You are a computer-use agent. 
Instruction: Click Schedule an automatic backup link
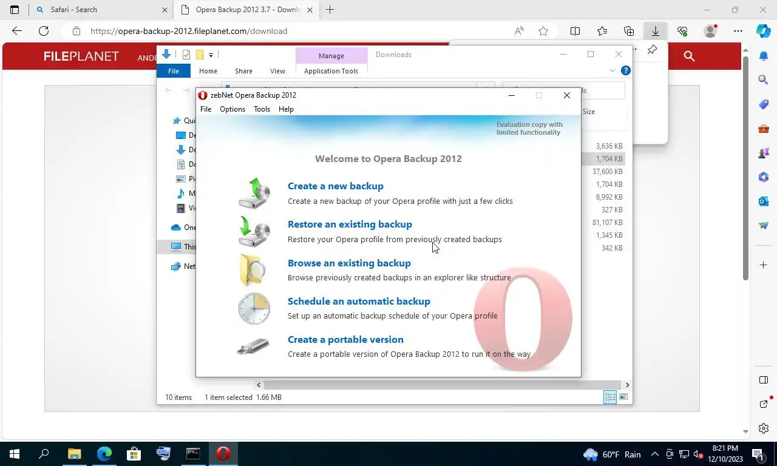(x=359, y=302)
